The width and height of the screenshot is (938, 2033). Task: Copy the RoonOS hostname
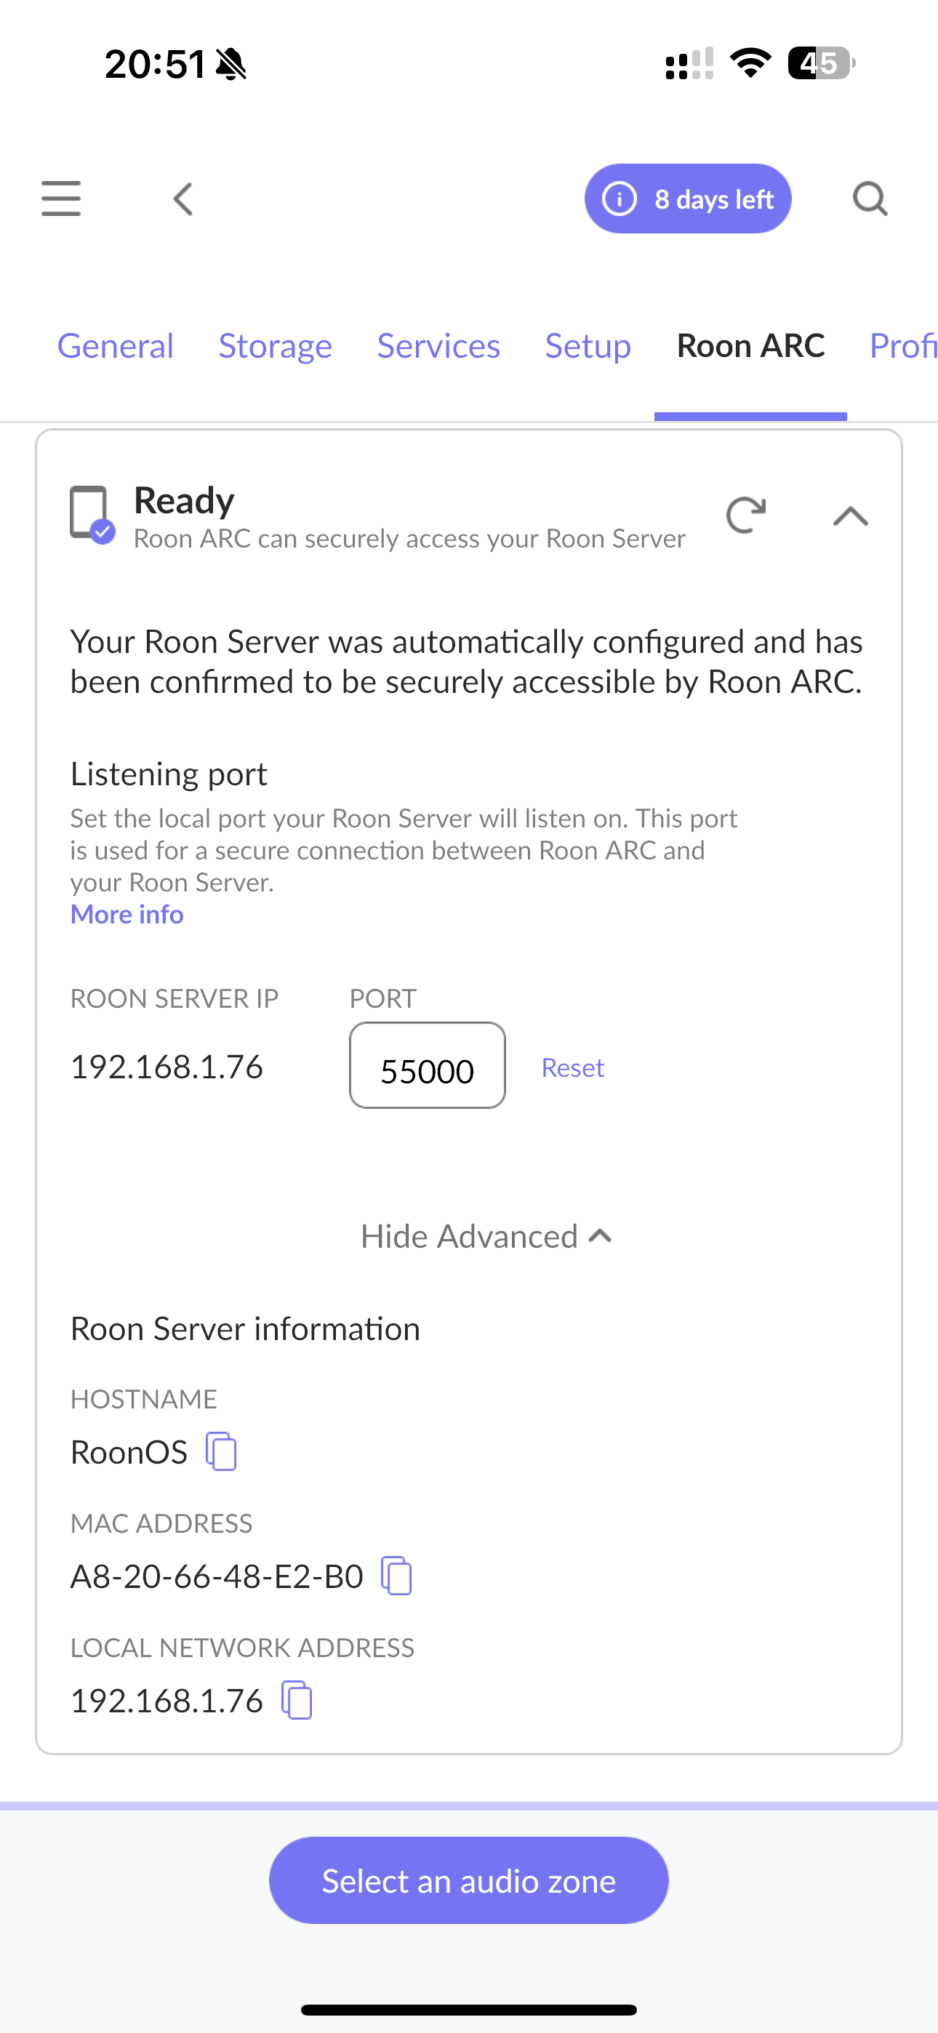pyautogui.click(x=221, y=1451)
